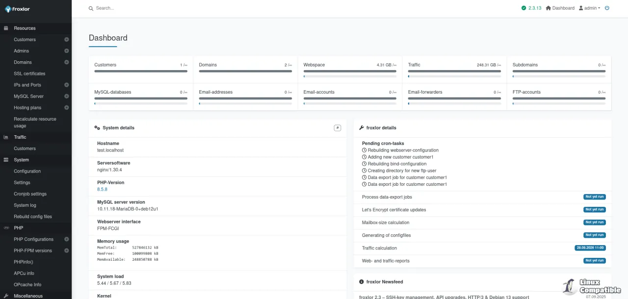The height and width of the screenshot is (299, 628).
Task: Add hosting plan via plus icon
Action: click(67, 107)
